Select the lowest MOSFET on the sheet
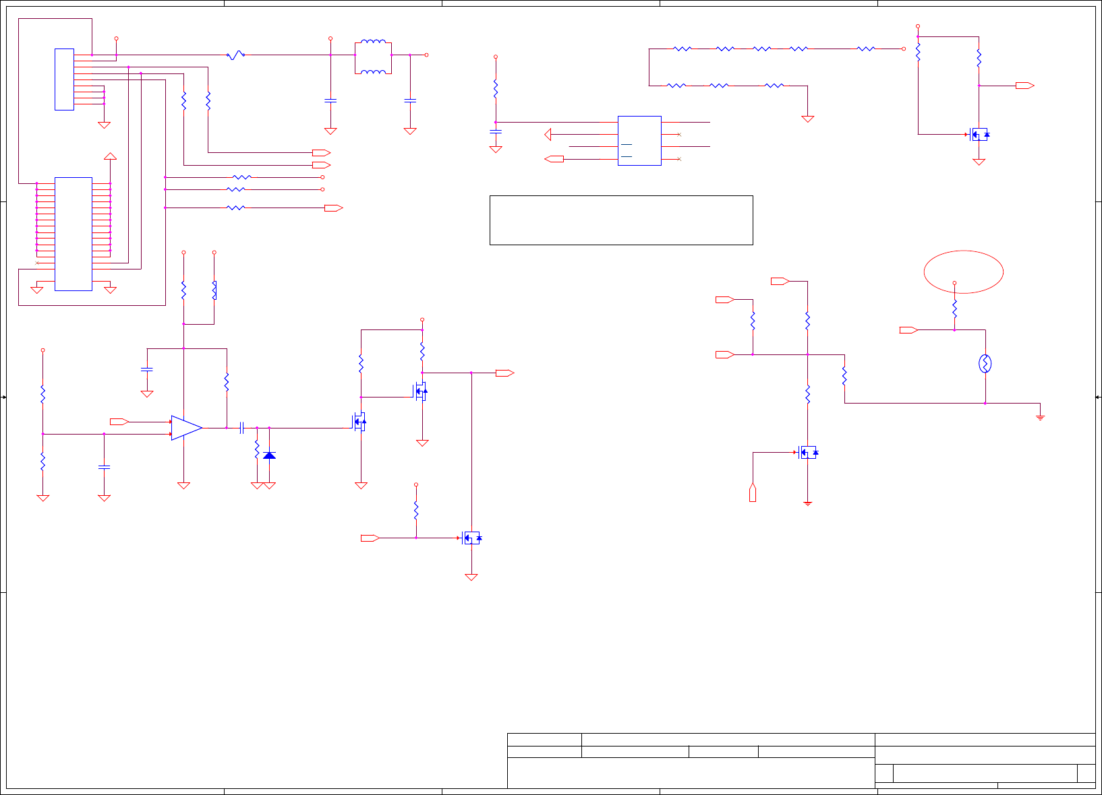Viewport: 1102px width, 795px height. pyautogui.click(x=471, y=538)
